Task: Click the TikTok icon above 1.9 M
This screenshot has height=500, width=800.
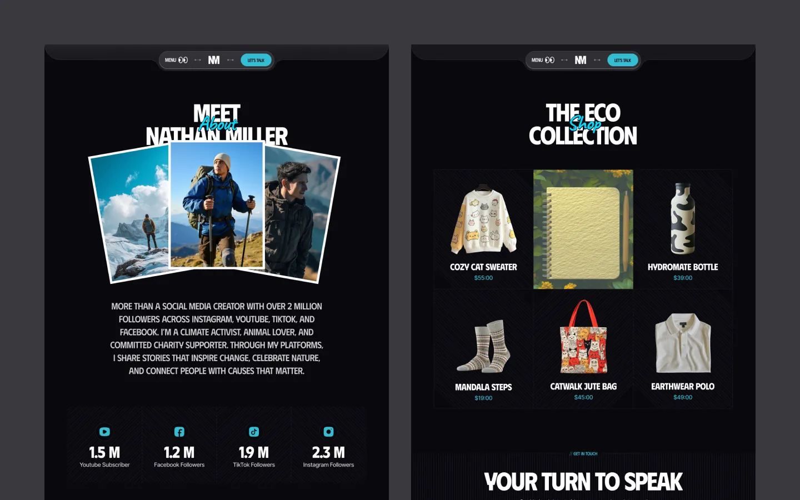Action: point(254,432)
